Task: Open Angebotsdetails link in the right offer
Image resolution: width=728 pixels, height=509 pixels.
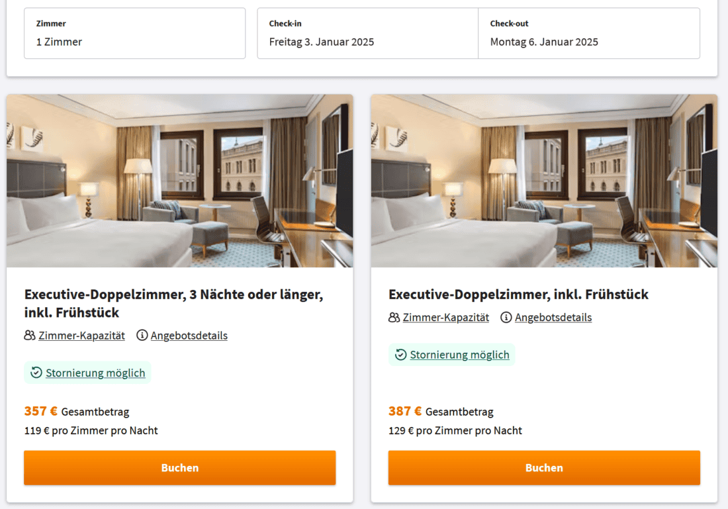Action: tap(553, 318)
